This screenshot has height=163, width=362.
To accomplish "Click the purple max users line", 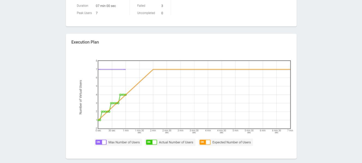I will click(x=112, y=69).
